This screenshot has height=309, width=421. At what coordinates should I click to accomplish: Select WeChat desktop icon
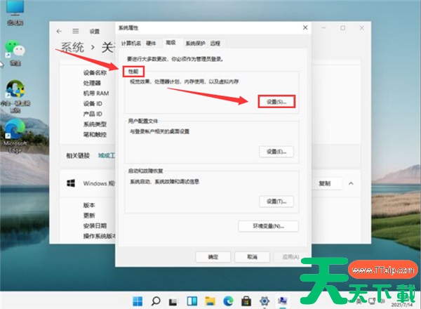(x=15, y=53)
